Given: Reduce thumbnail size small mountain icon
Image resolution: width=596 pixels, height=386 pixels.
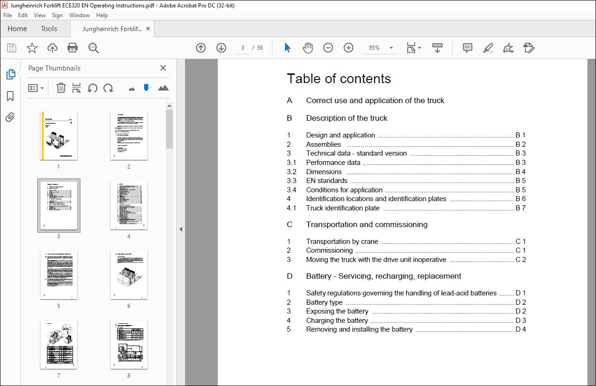Looking at the screenshot, I should (132, 89).
